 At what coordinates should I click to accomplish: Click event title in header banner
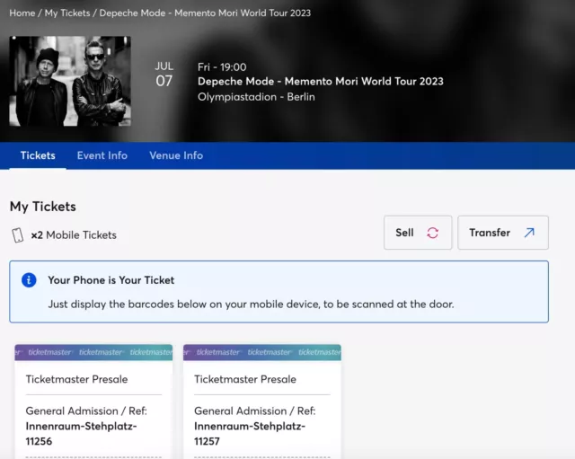[x=321, y=82]
